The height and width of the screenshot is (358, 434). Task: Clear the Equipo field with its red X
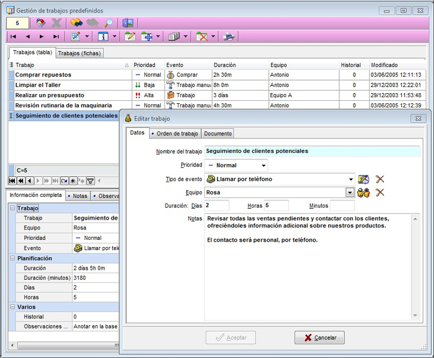(380, 192)
